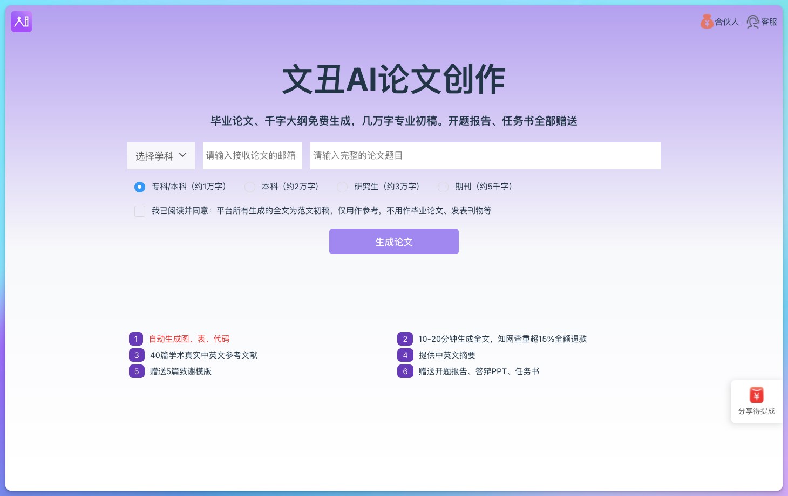Open the 分享得提成 red envelope icon

[756, 395]
